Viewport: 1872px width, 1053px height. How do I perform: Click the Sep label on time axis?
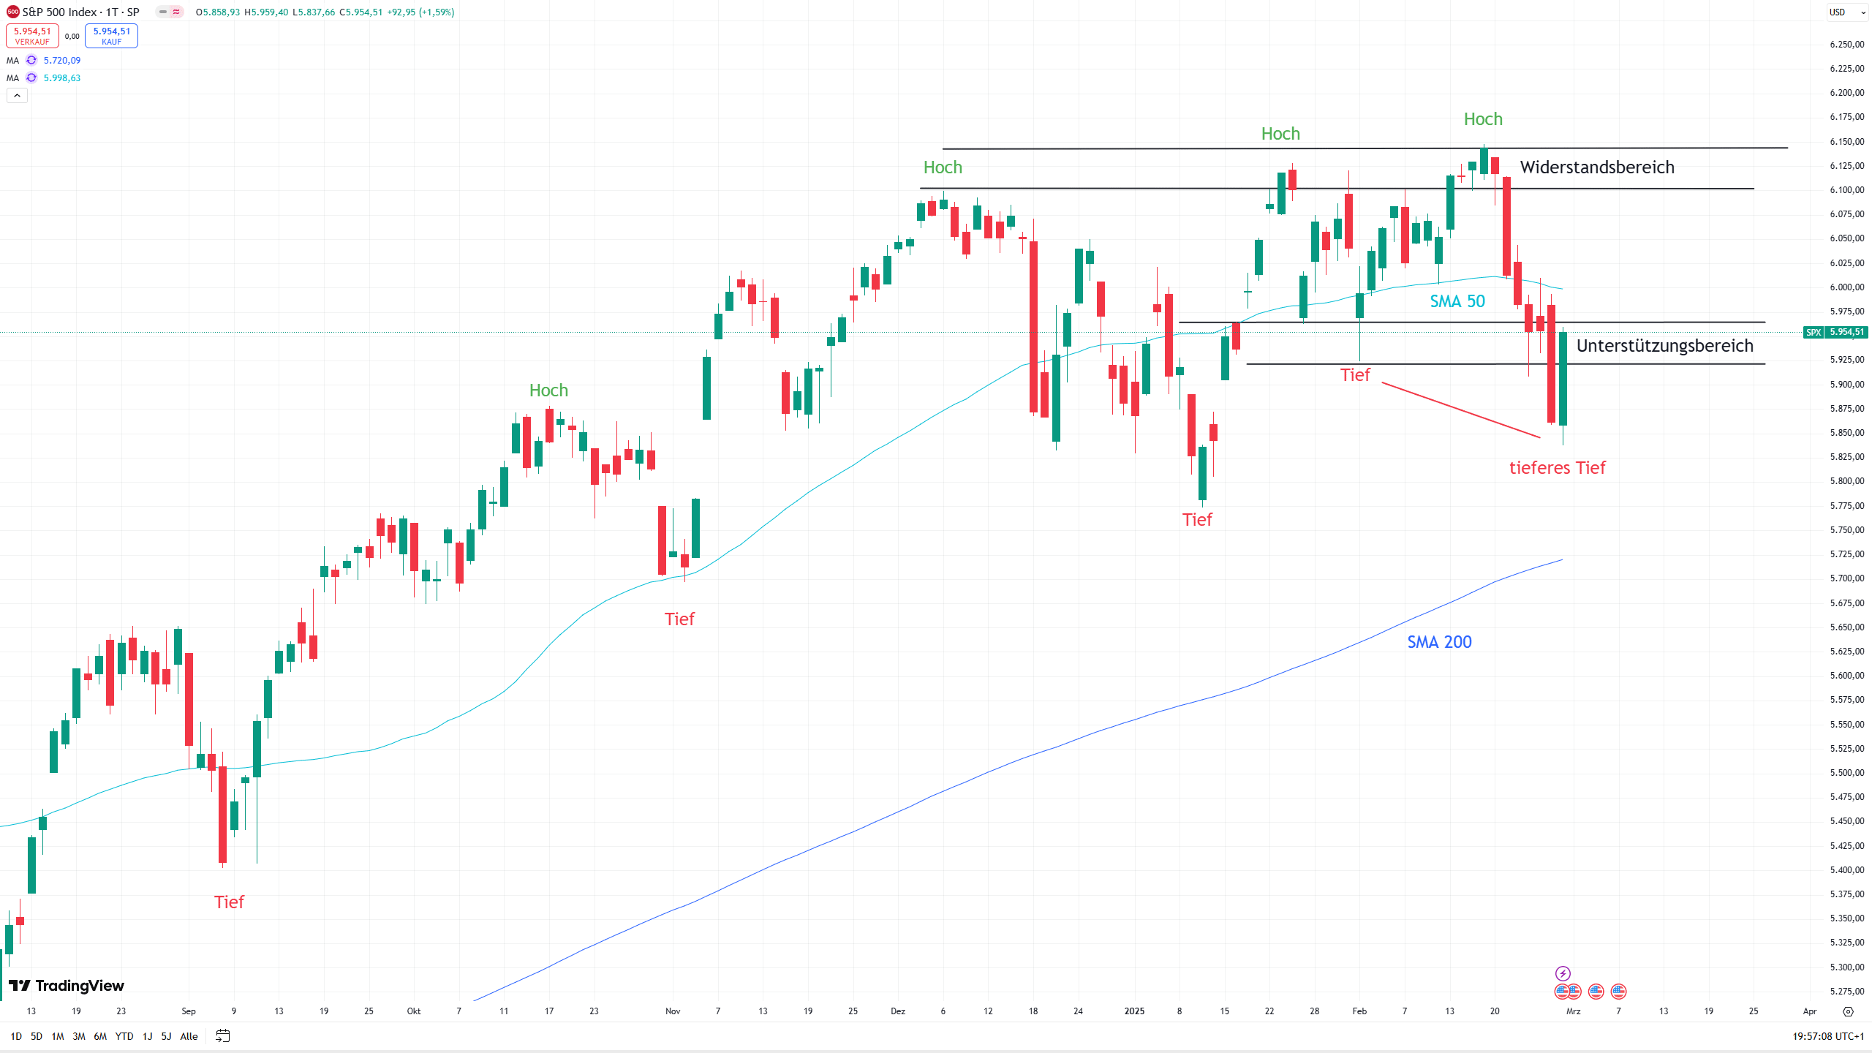189,1011
